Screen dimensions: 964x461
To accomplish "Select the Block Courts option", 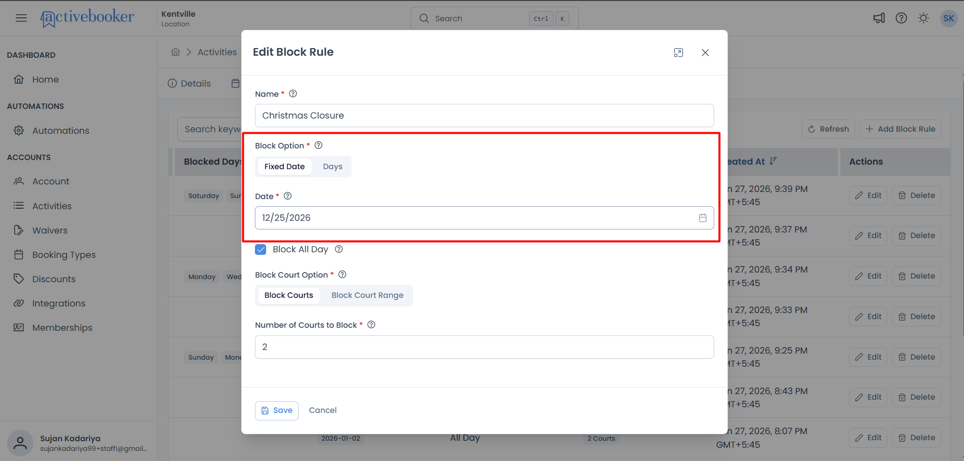I will coord(289,295).
